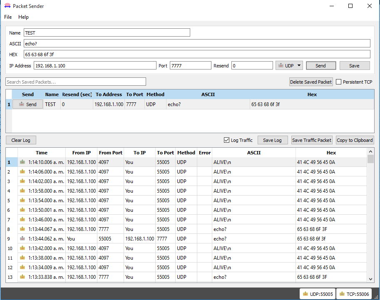Click the packet icon at 1:13:33.838 log row
Image resolution: width=380 pixels, height=300 pixels.
coord(22,277)
